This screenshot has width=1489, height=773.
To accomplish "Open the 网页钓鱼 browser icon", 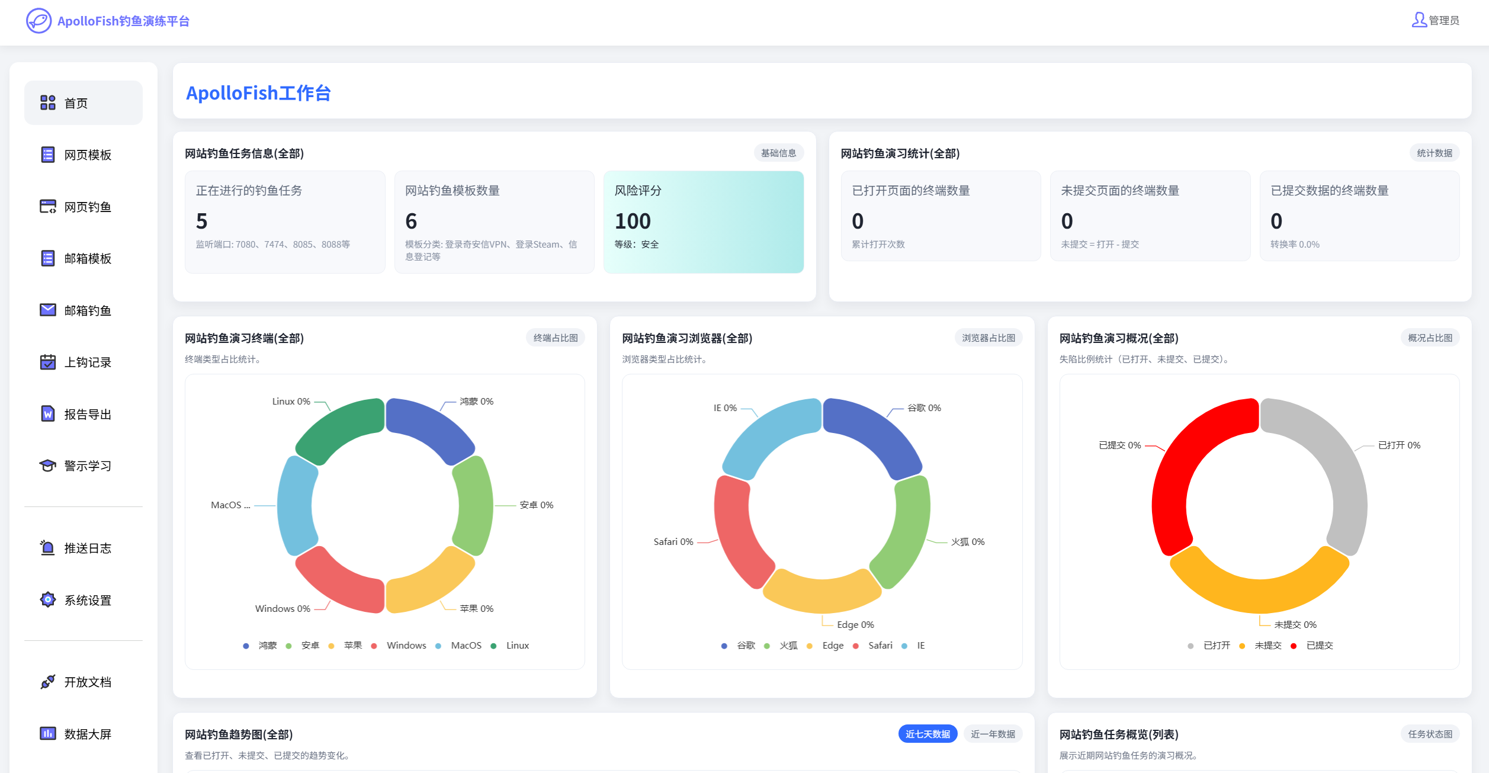I will click(48, 207).
